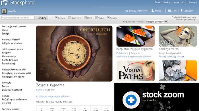
Task: Click the keyword search input field
Action: point(18,18)
